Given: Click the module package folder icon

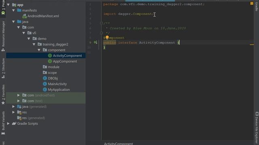Looking at the screenshot, I should [45, 67].
